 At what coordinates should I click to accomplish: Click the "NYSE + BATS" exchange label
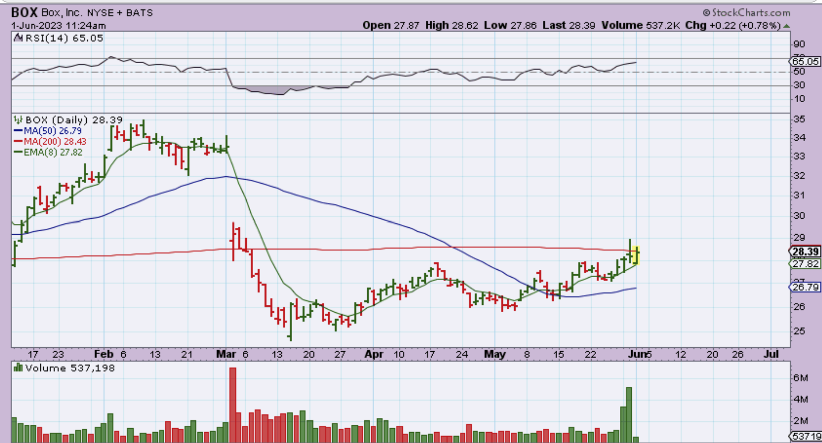[119, 13]
